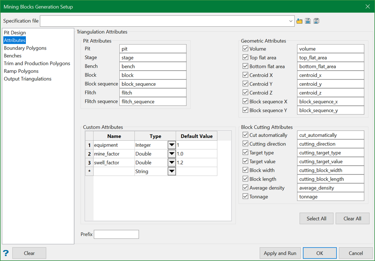Click the save specification as icon
Image resolution: width=375 pixels, height=261 pixels.
(x=317, y=21)
